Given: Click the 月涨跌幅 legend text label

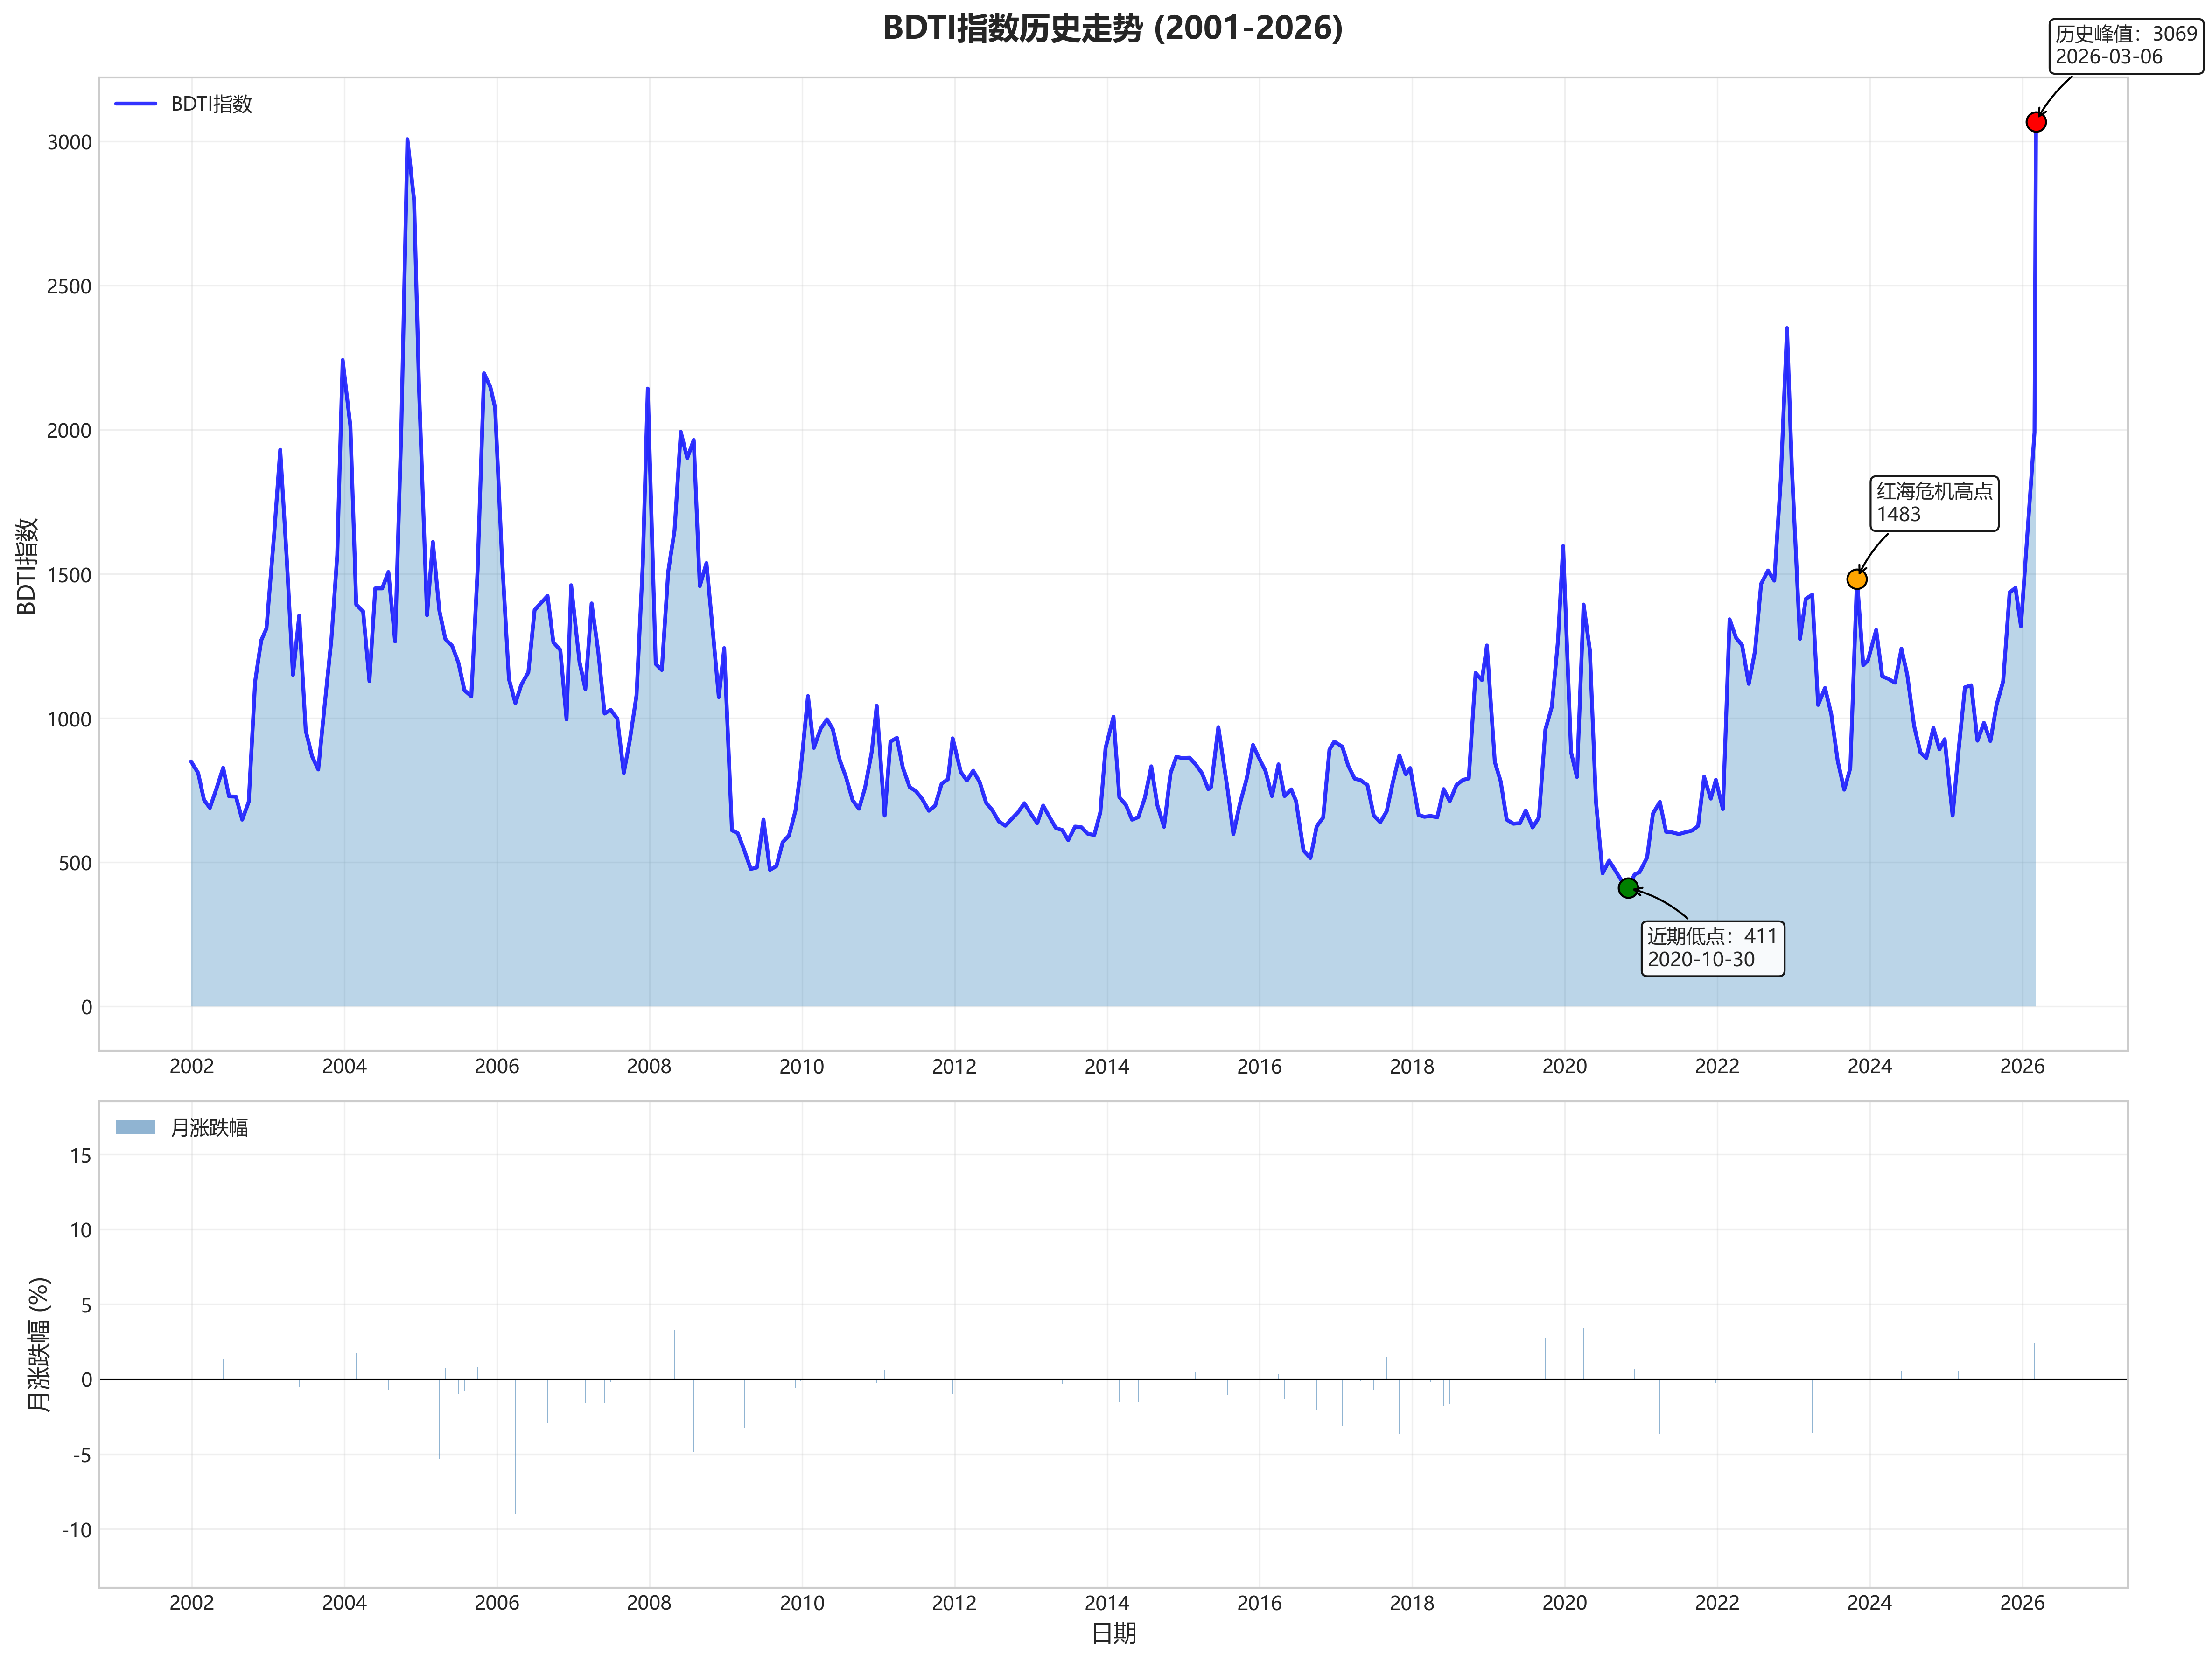Looking at the screenshot, I should 209,1128.
